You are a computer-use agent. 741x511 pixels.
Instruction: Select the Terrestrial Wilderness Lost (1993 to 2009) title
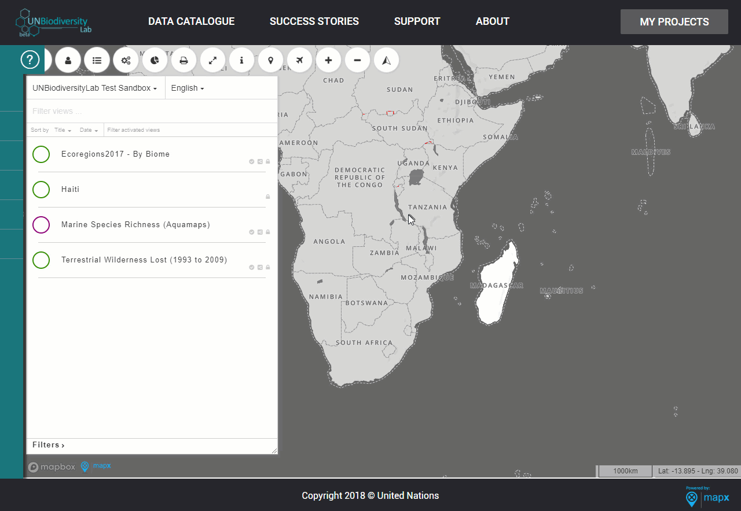point(144,260)
